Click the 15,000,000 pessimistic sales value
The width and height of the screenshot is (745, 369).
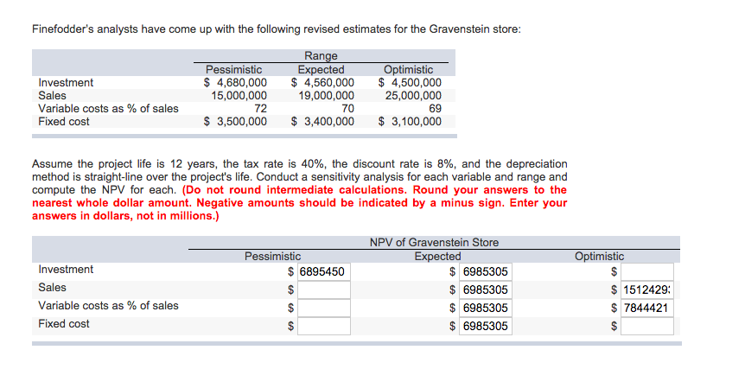[x=239, y=95]
